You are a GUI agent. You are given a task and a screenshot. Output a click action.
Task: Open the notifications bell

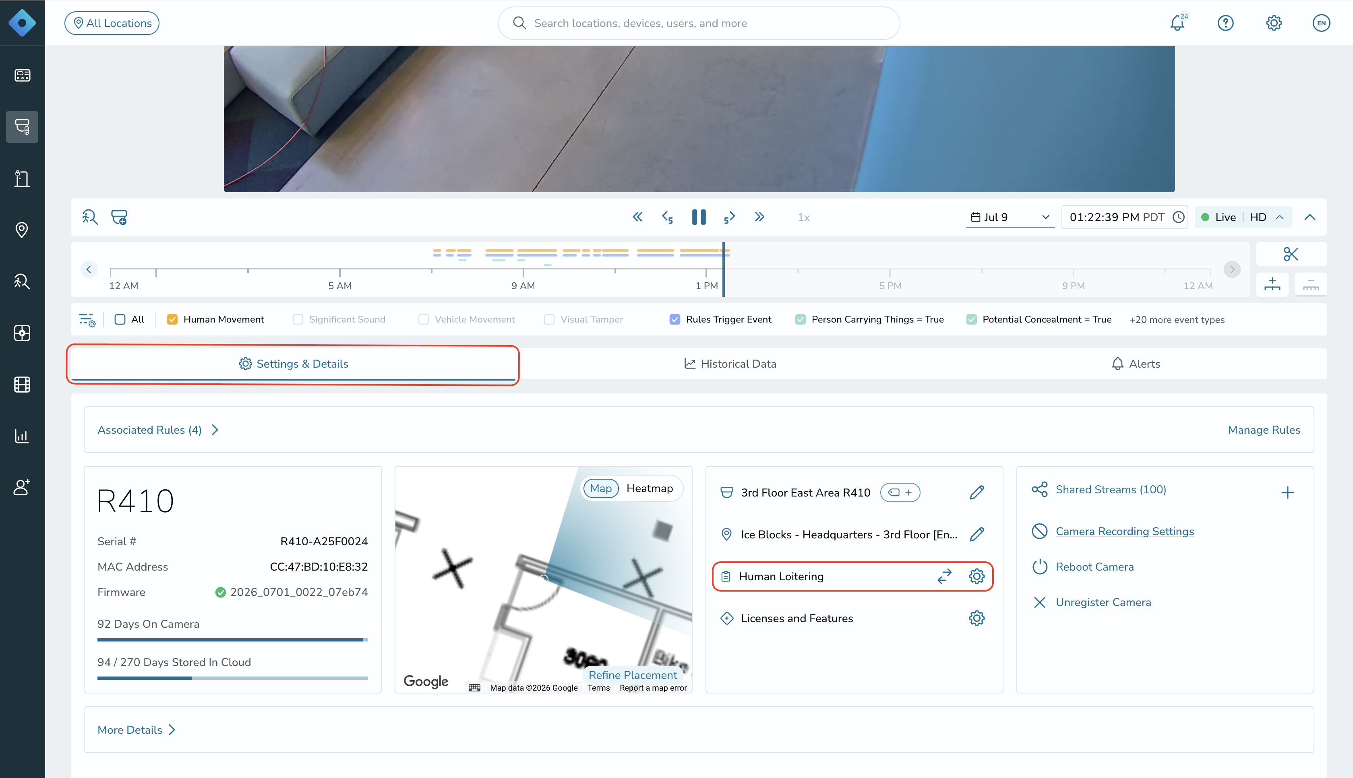[x=1177, y=23]
